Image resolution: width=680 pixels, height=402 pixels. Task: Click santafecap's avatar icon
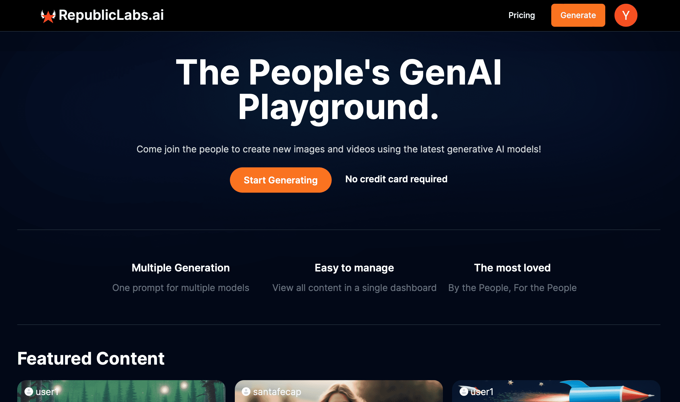246,391
